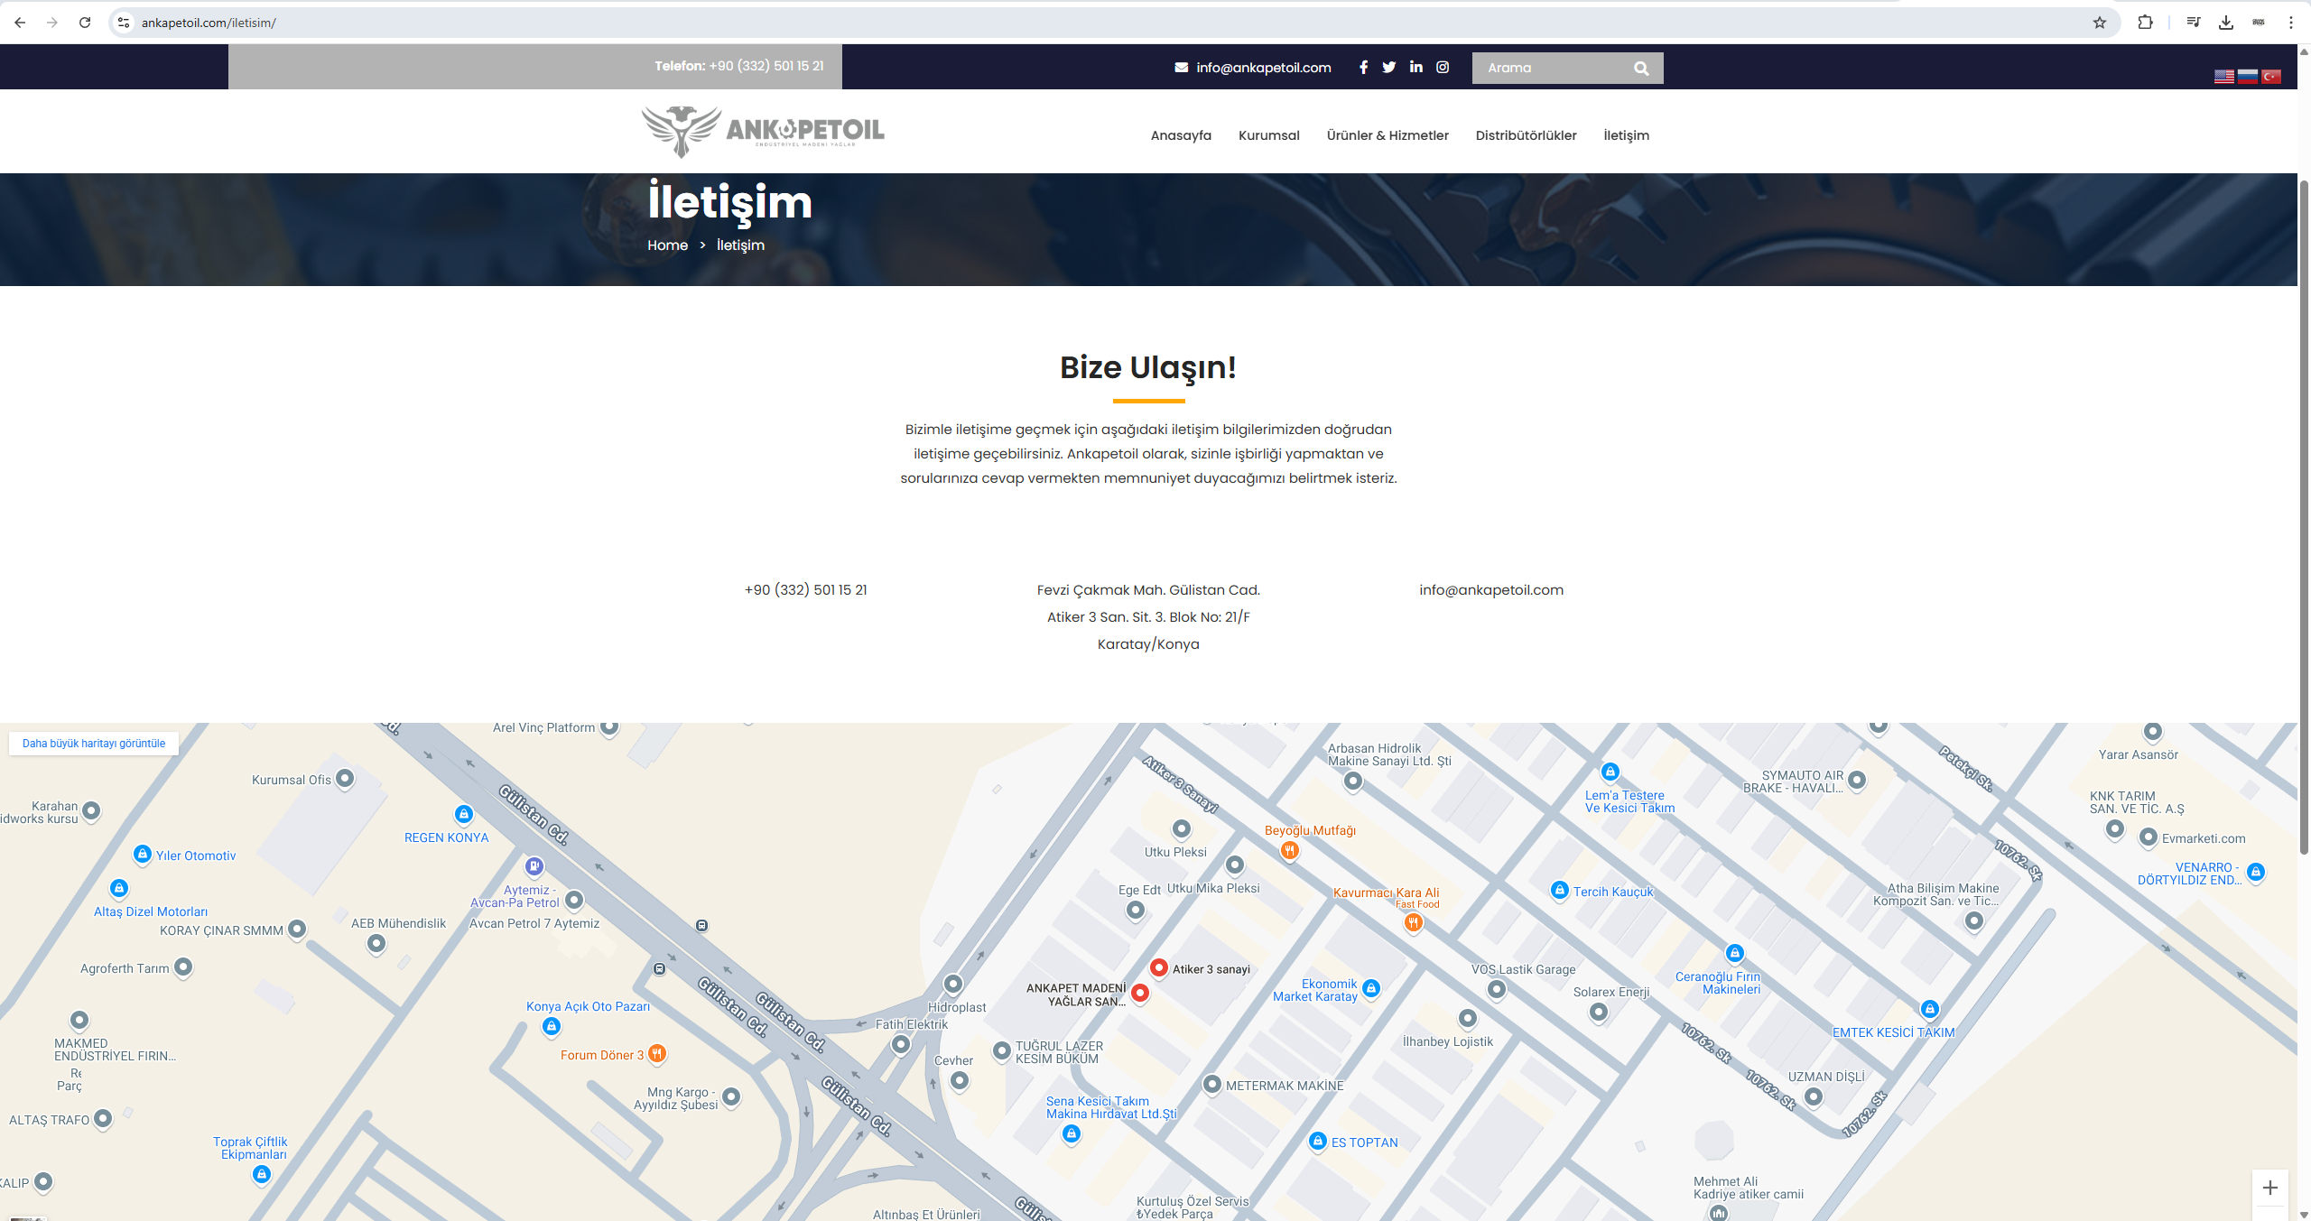Image resolution: width=2311 pixels, height=1221 pixels.
Task: Go back using the browser back arrow
Action: coord(20,23)
